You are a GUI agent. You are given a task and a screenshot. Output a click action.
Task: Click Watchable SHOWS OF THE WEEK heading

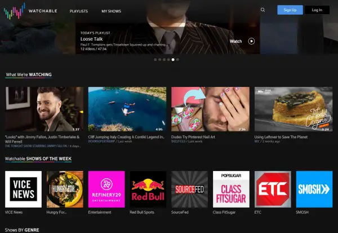[38, 159]
